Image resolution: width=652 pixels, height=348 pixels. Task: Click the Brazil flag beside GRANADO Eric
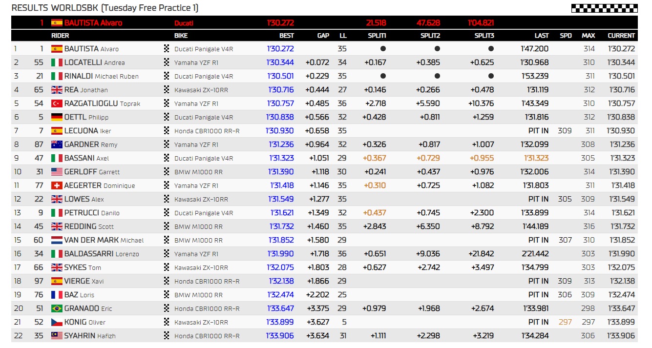[57, 308]
